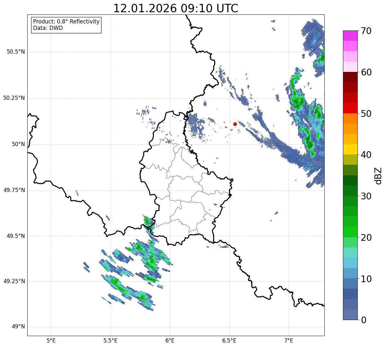Click the 49.25°N latitude label
Screen dimensions: 386x347
pos(14,281)
